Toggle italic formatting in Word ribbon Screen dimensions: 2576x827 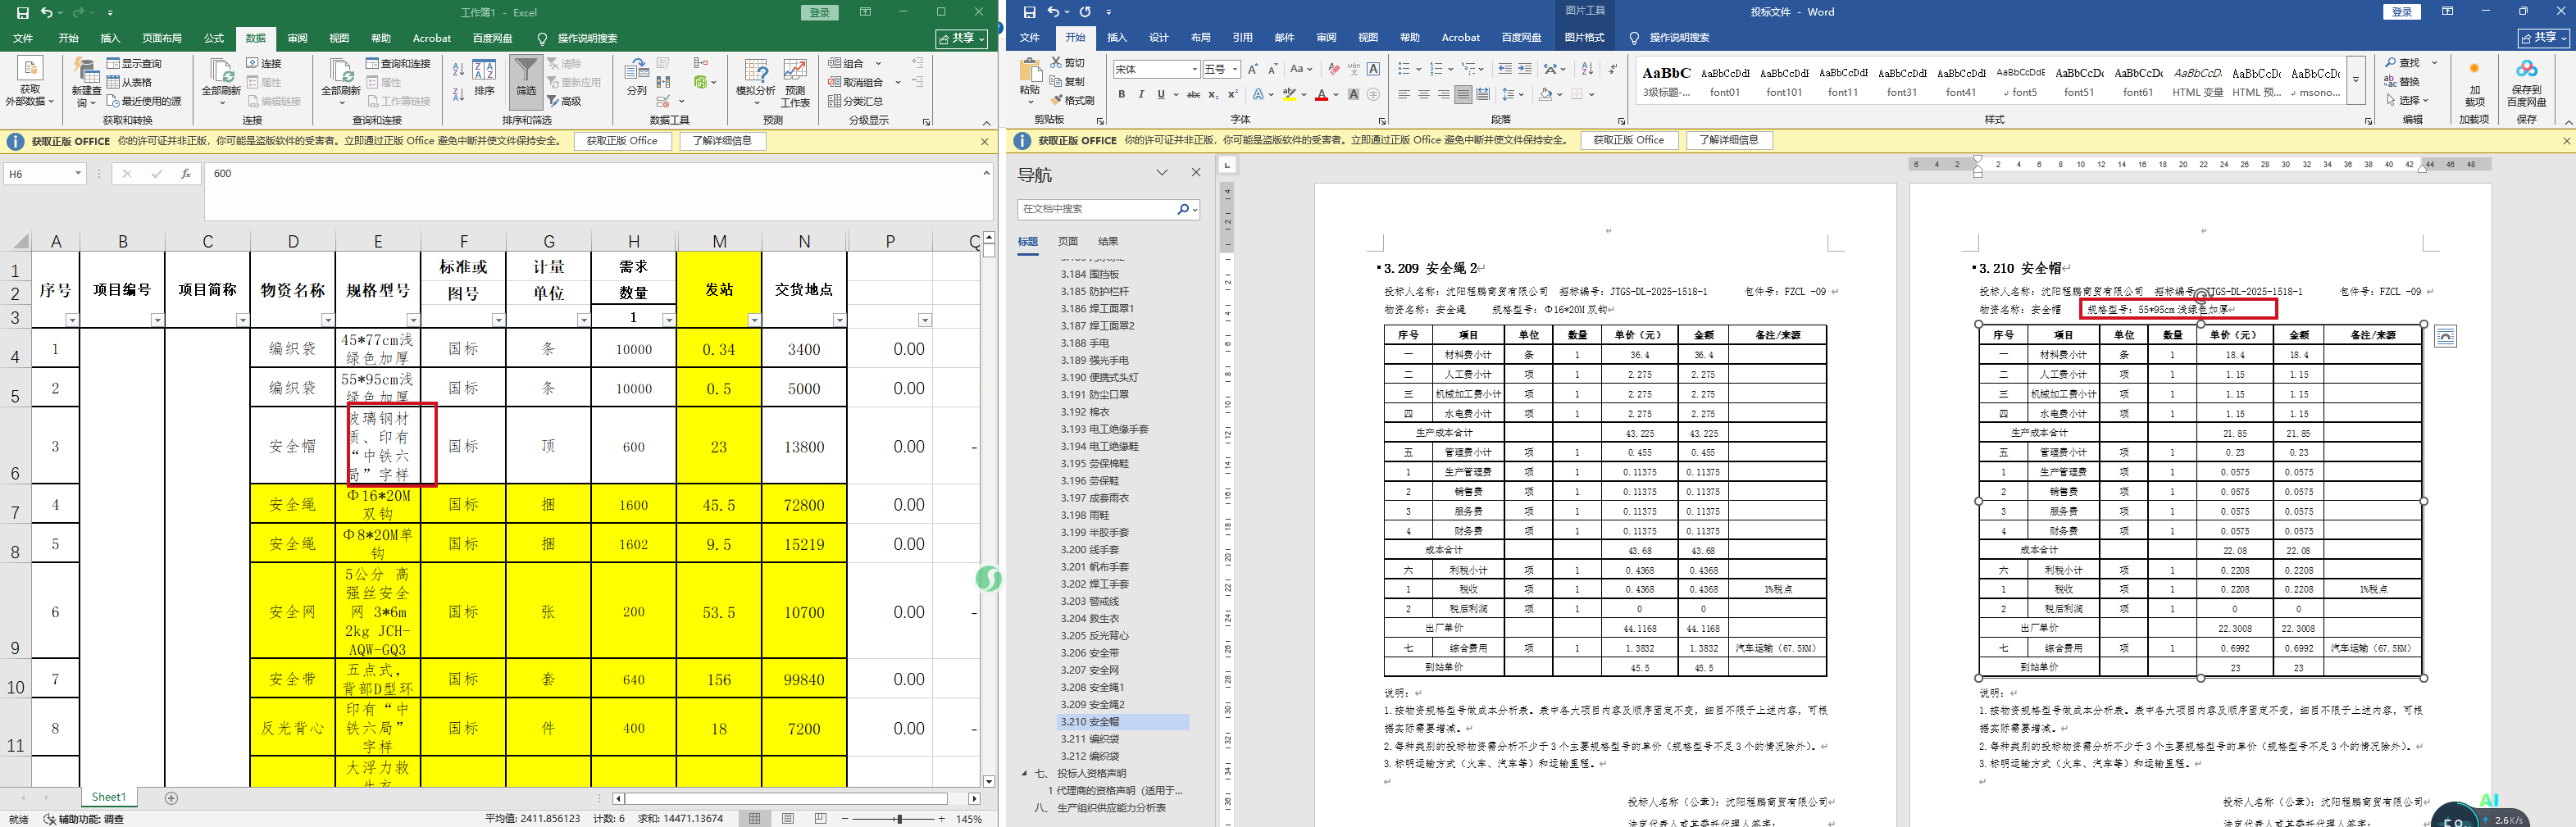[x=1141, y=95]
